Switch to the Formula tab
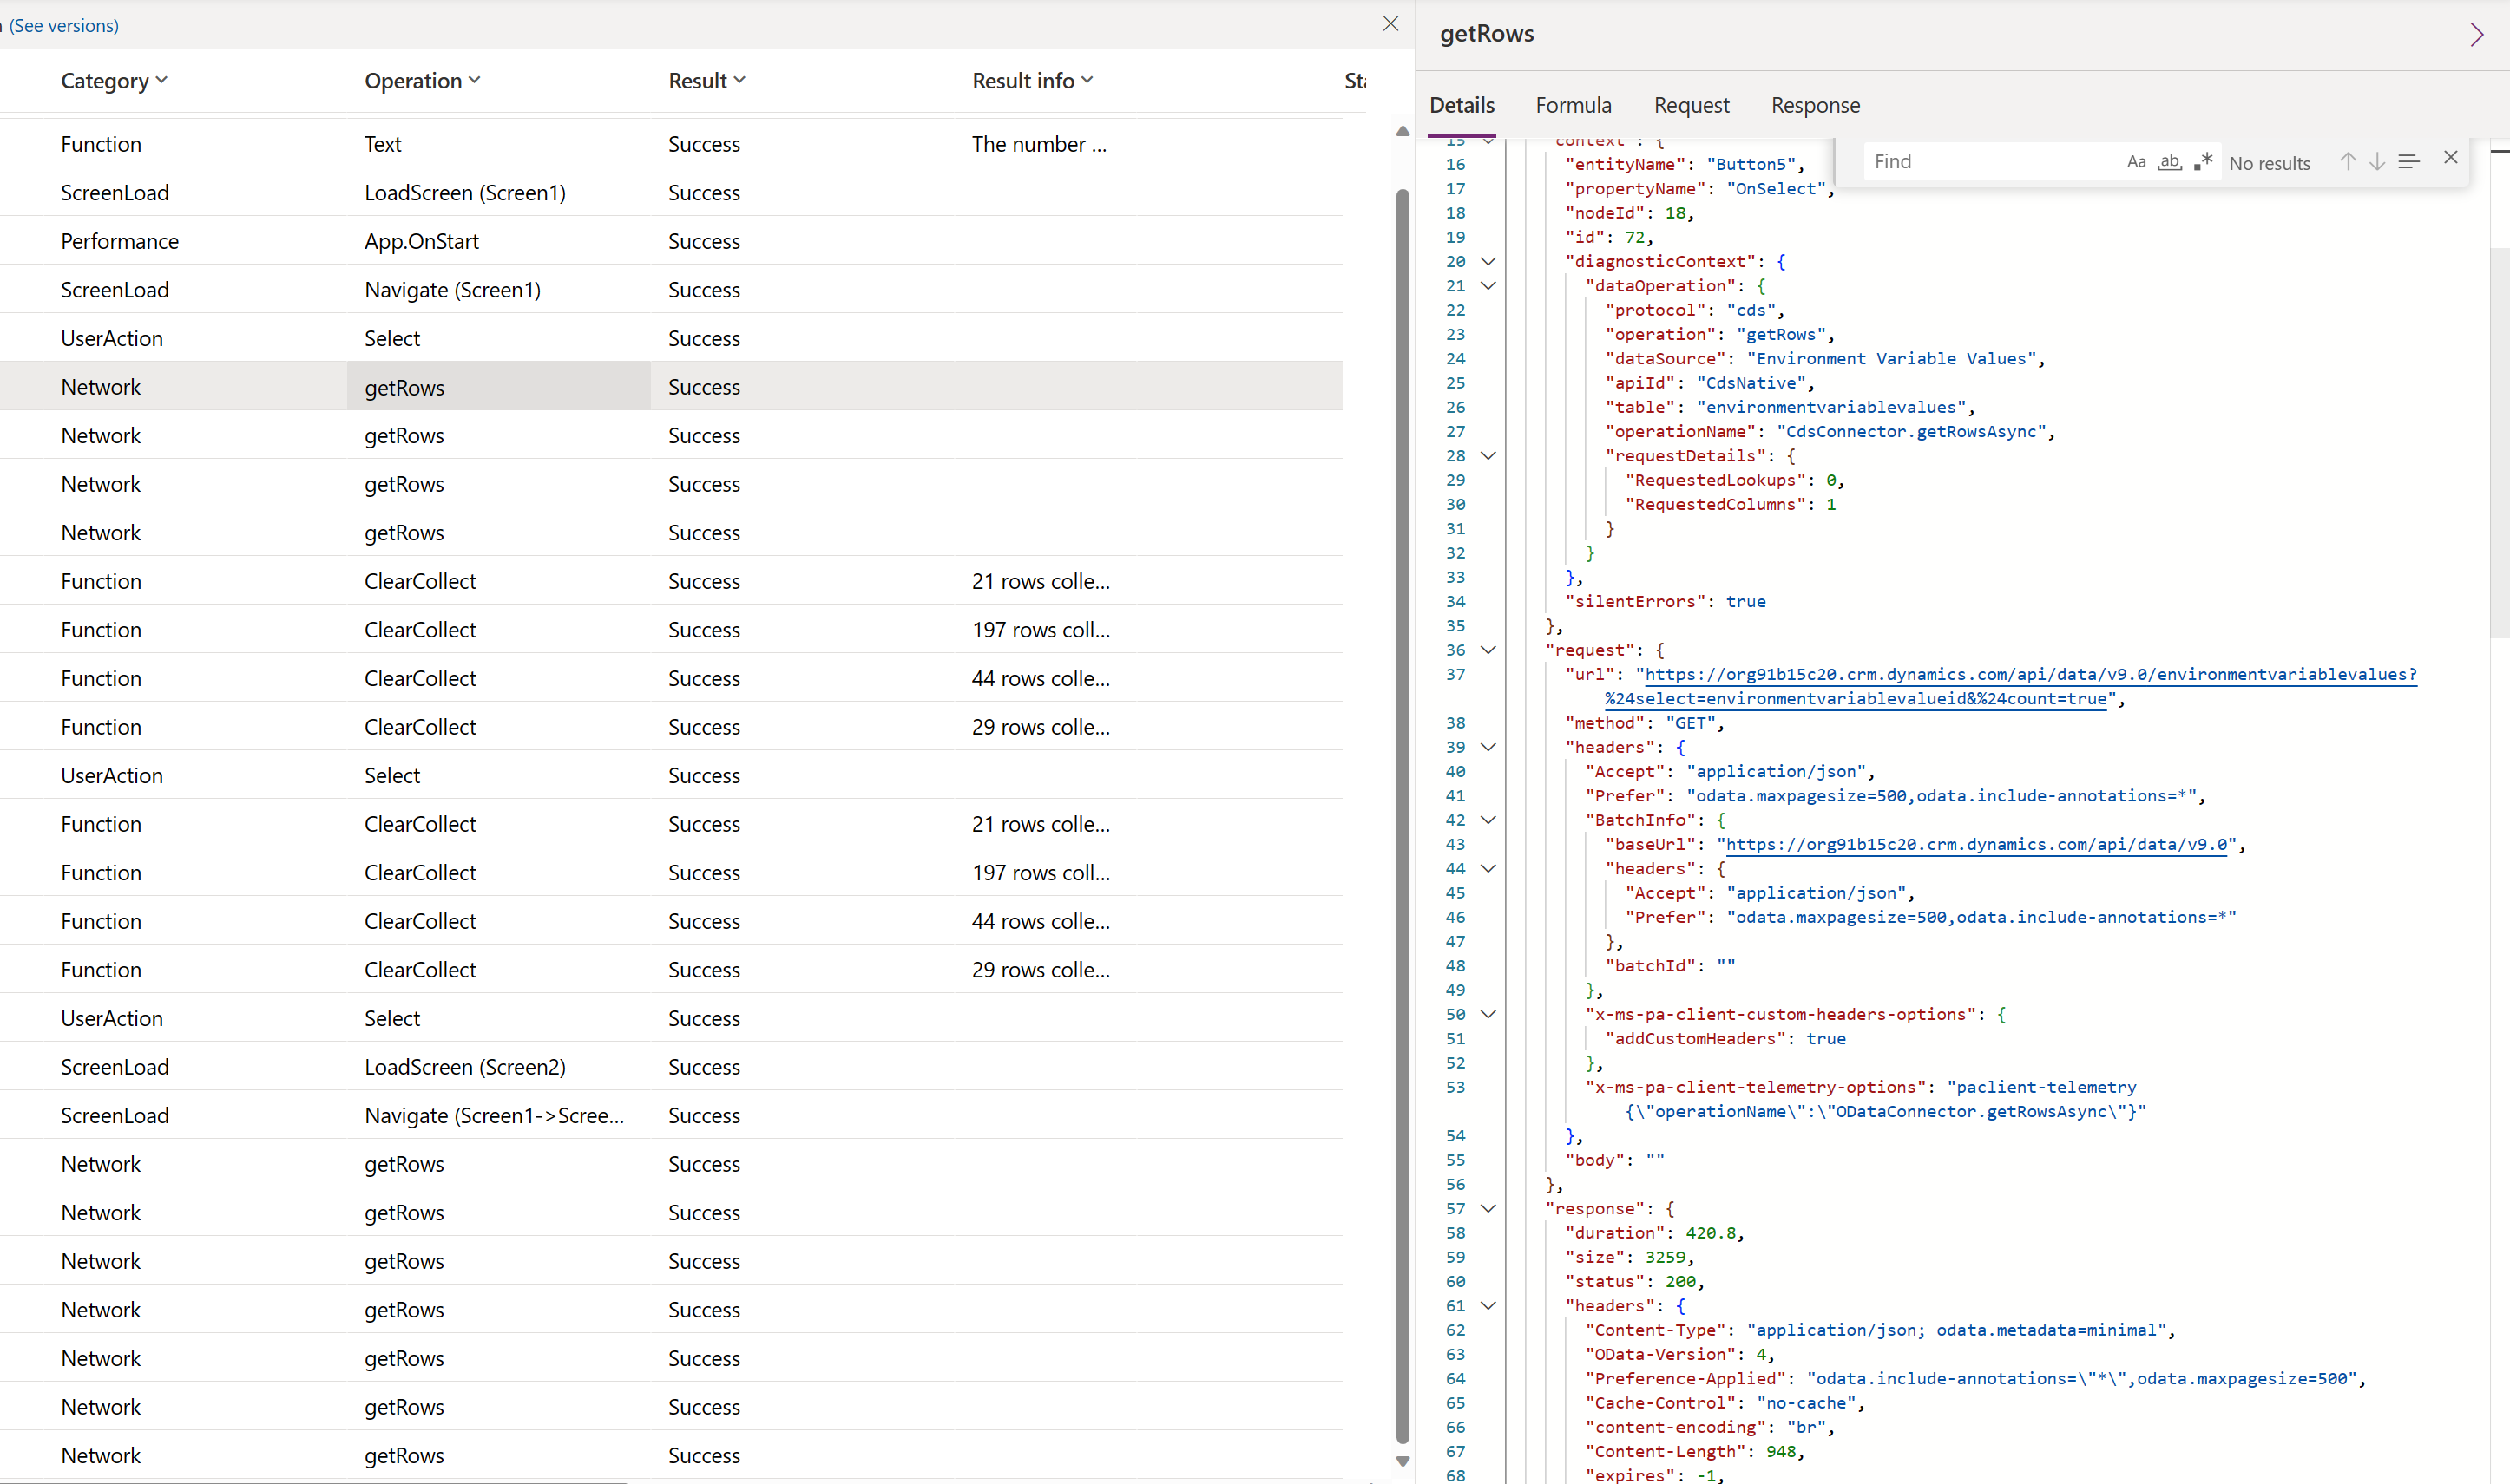The width and height of the screenshot is (2510, 1484). (1573, 104)
